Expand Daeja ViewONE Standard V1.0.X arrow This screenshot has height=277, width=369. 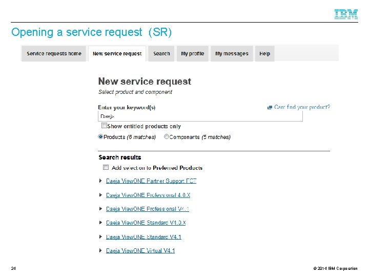click(x=100, y=223)
